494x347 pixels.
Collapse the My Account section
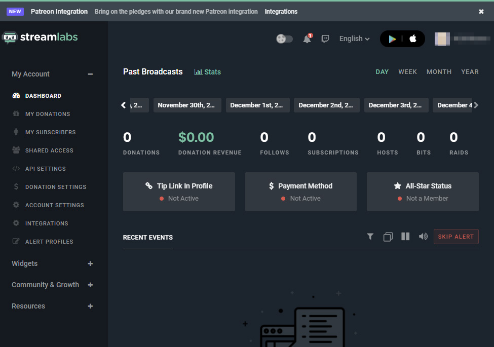coord(90,74)
